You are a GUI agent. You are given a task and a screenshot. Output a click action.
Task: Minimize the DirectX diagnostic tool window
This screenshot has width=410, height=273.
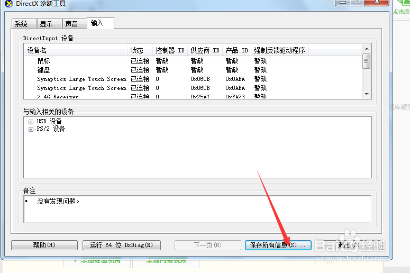click(343, 2)
